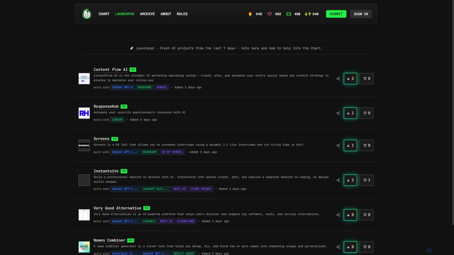Select the V0 BY VERCEL tag
The height and width of the screenshot is (255, 454).
172,152
